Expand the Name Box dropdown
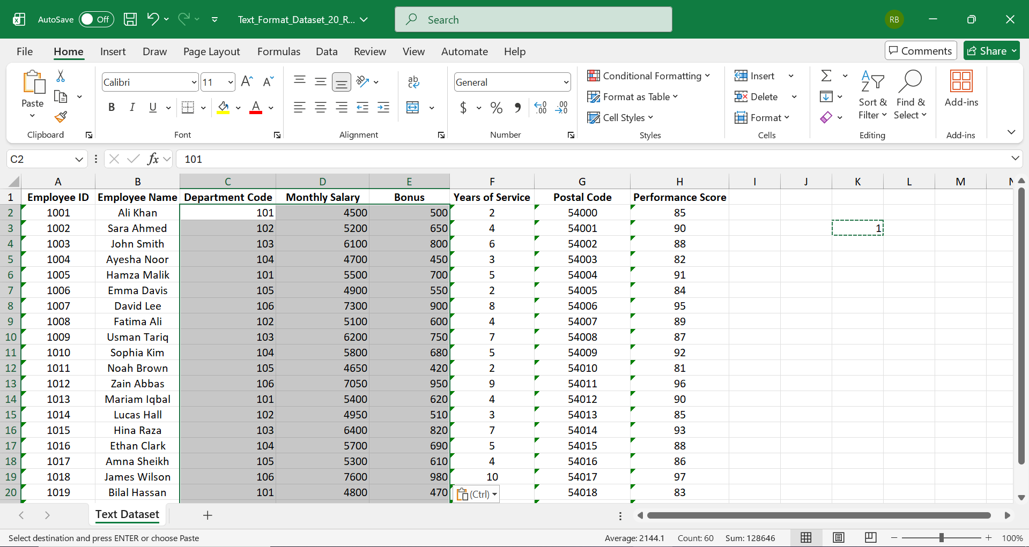 point(79,159)
